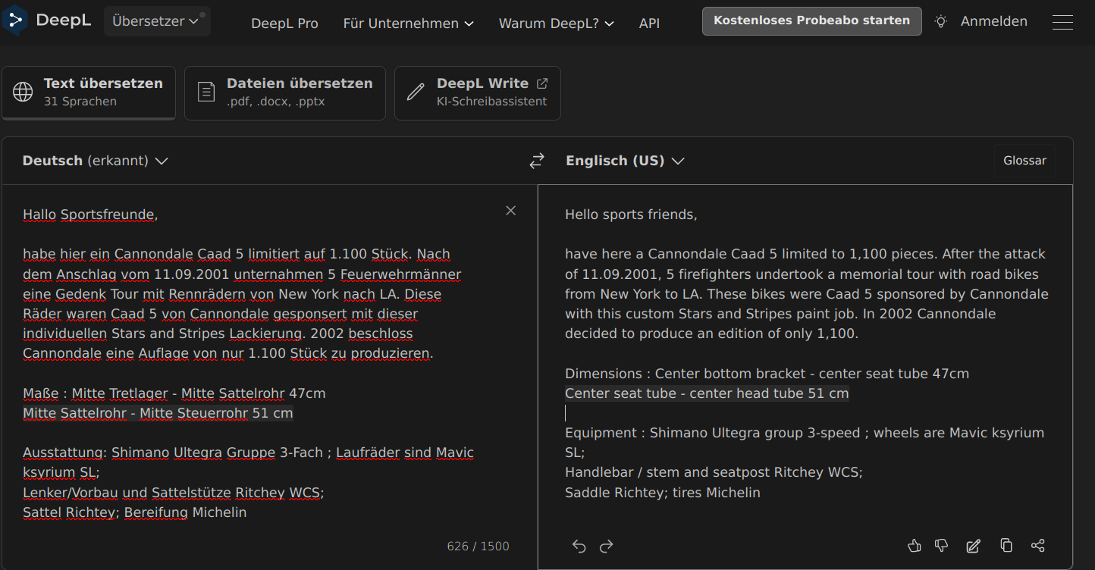
Task: Open the DeepL Write tab
Action: pyautogui.click(x=478, y=92)
